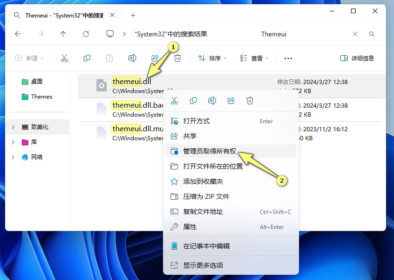Open the toolbar three-dot more menu
394x280 pixels.
pyautogui.click(x=288, y=58)
